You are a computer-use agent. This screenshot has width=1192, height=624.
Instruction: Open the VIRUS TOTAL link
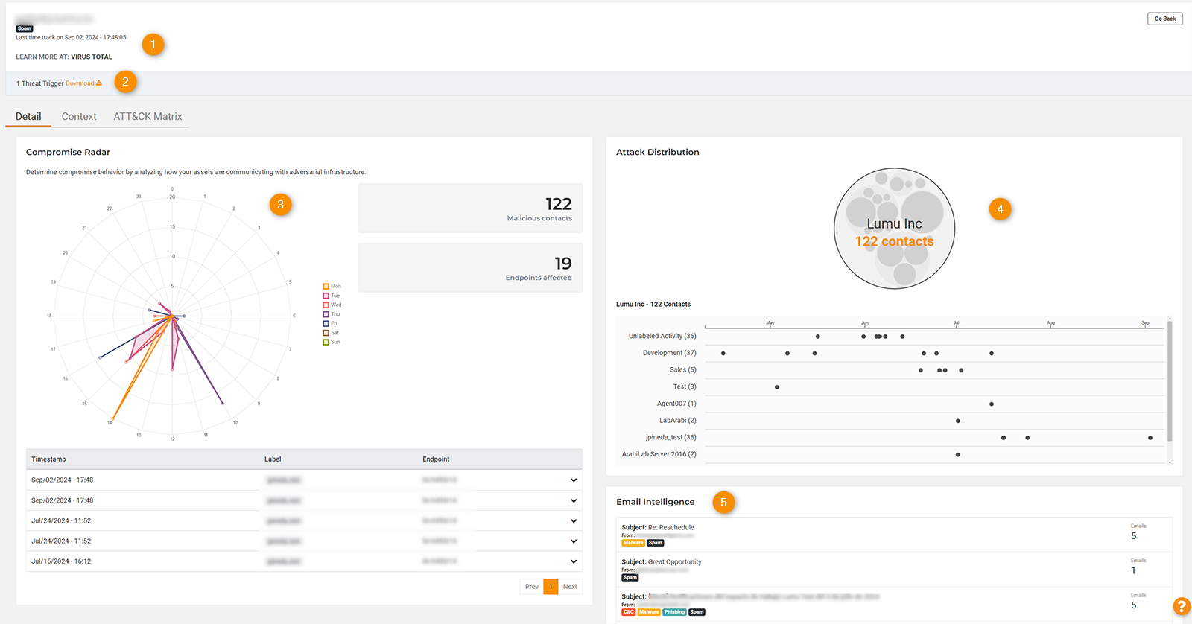tap(92, 57)
